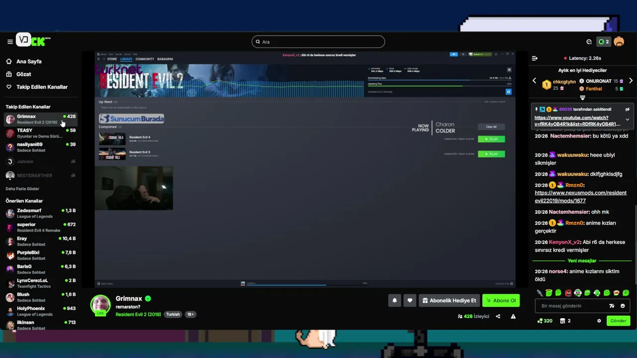The width and height of the screenshot is (637, 358).
Task: Click the Turkish language tag
Action: [x=173, y=314]
